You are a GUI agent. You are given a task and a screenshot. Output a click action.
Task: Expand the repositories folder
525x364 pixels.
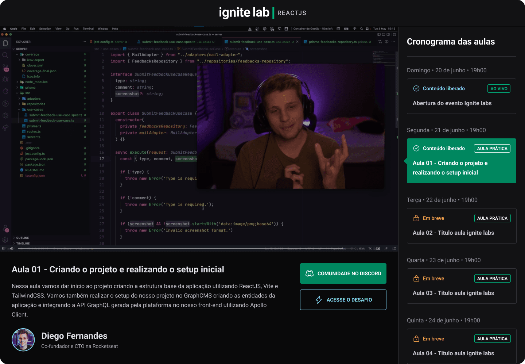pyautogui.click(x=19, y=104)
